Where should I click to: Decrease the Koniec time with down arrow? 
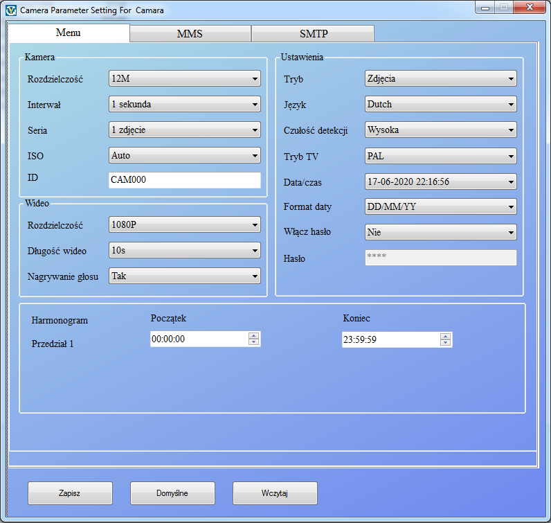445,343
